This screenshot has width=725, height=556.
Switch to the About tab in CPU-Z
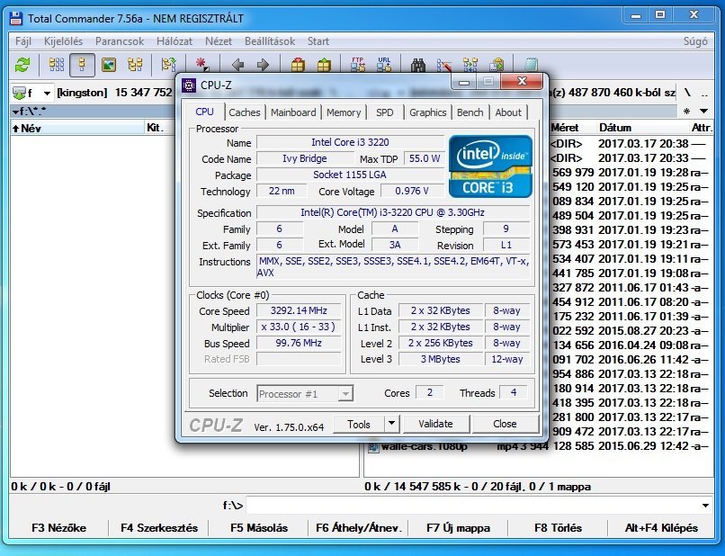point(508,112)
